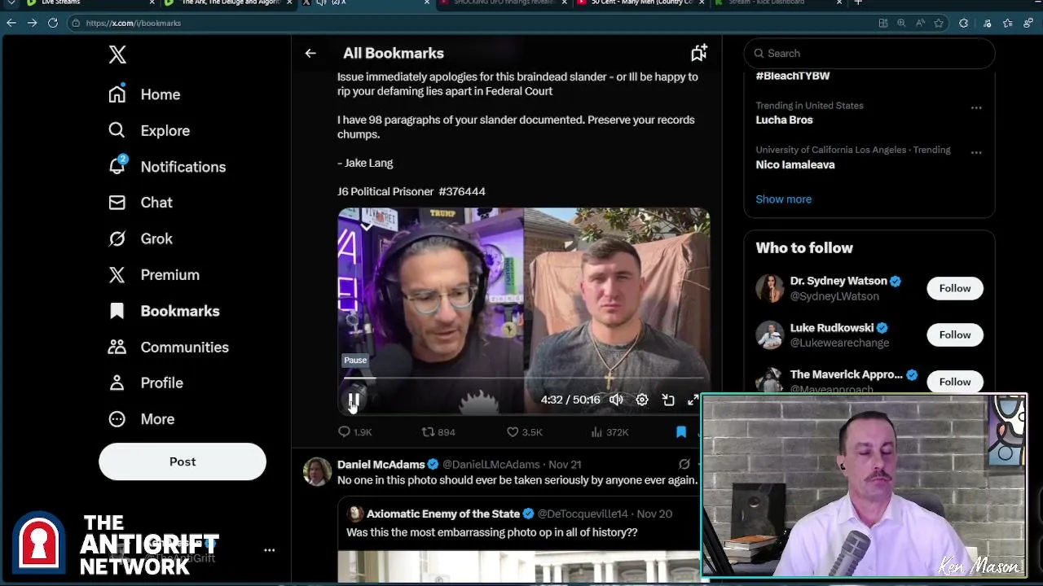Open Explore from the sidebar
The height and width of the screenshot is (586, 1043).
click(x=149, y=130)
